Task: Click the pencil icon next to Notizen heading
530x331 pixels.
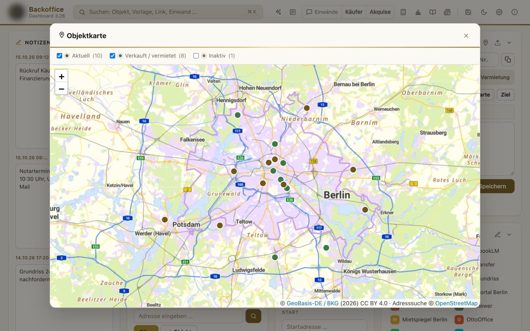Action: coord(18,43)
